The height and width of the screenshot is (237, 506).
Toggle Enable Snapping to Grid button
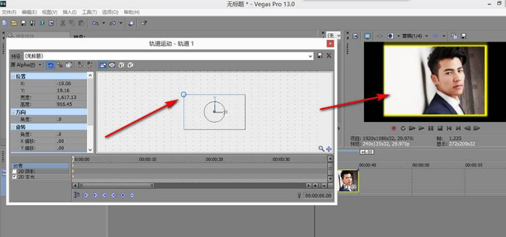click(59, 65)
